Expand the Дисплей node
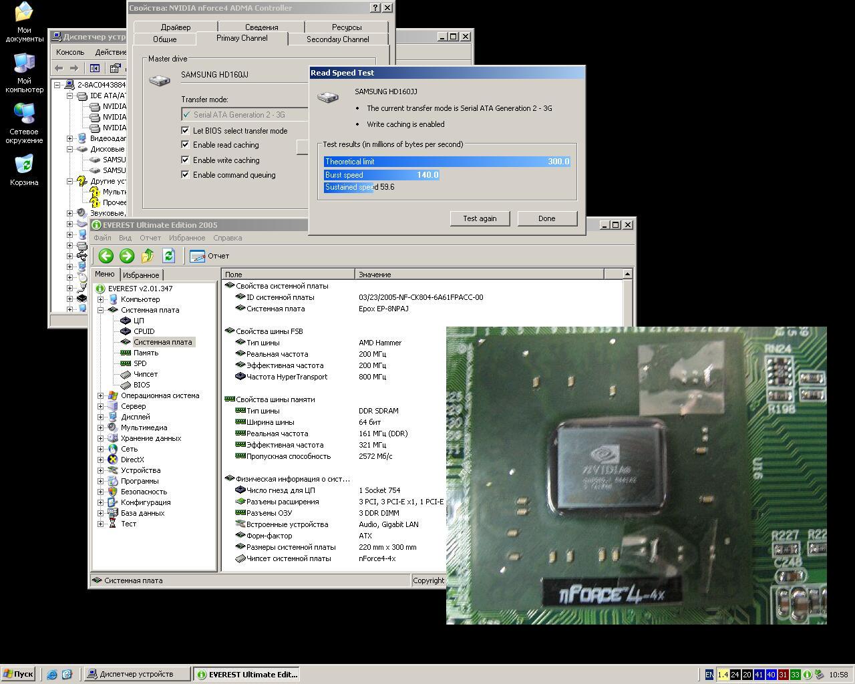This screenshot has width=855, height=684. click(101, 417)
